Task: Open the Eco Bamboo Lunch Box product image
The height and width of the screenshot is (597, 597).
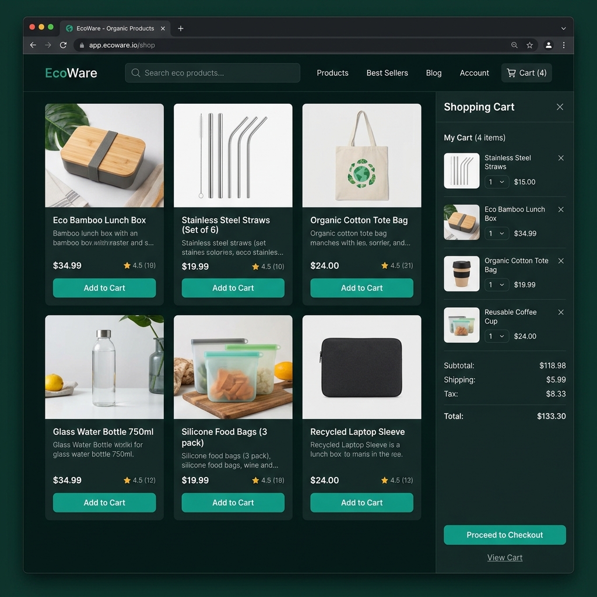Action: coord(104,155)
